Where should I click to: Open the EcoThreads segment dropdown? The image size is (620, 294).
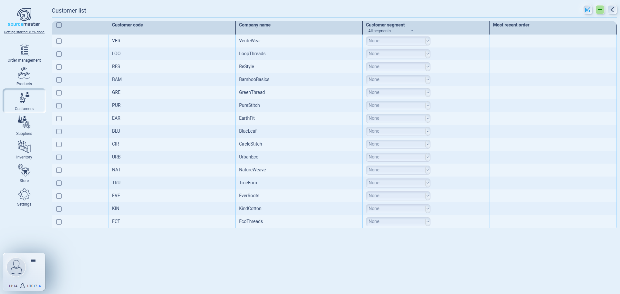398,222
